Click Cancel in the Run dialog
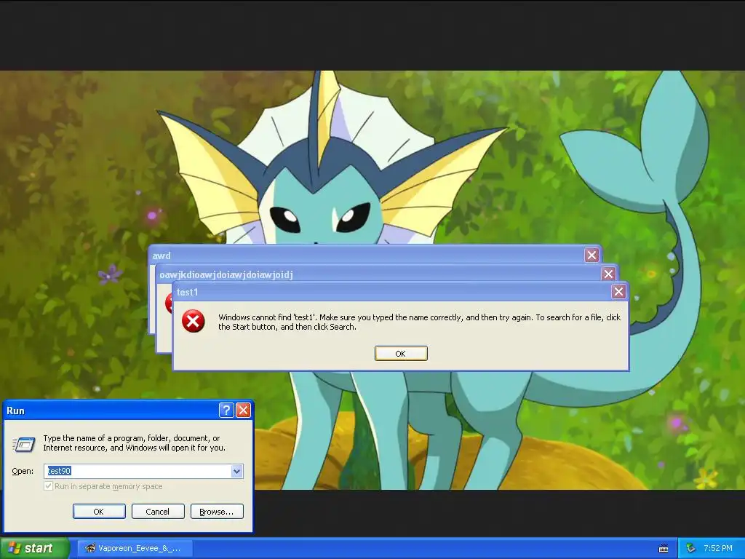This screenshot has height=559, width=745. pos(158,512)
